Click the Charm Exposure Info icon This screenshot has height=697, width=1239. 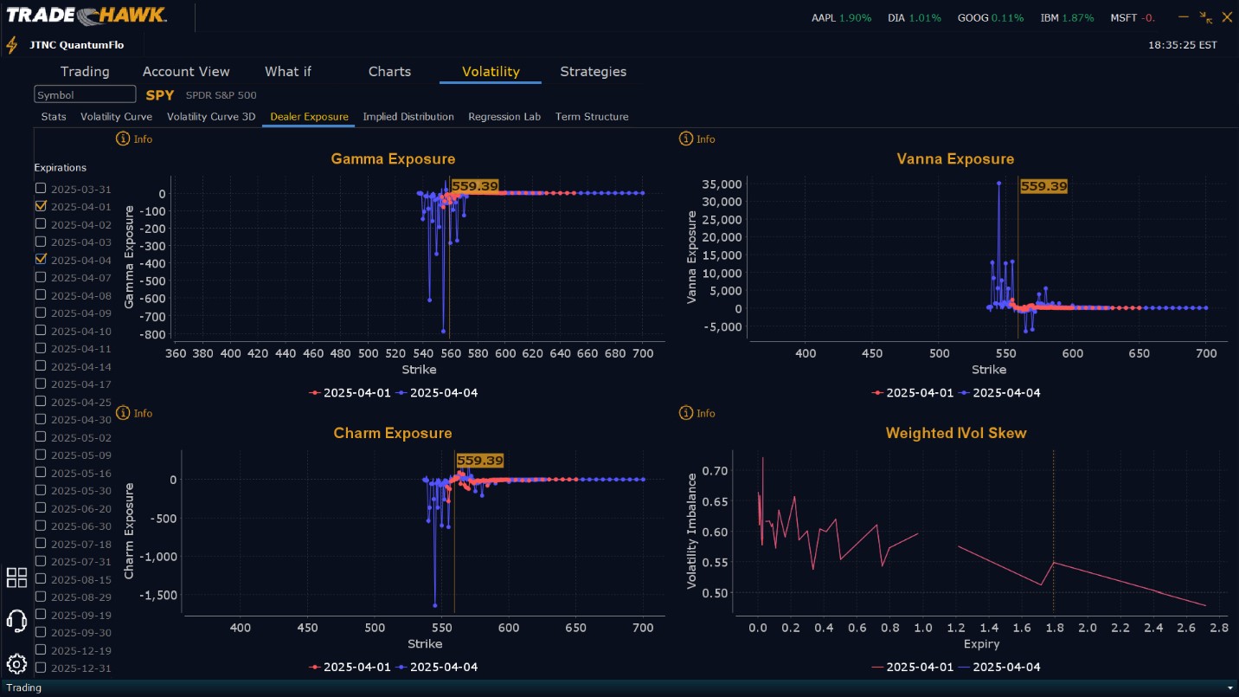point(123,413)
